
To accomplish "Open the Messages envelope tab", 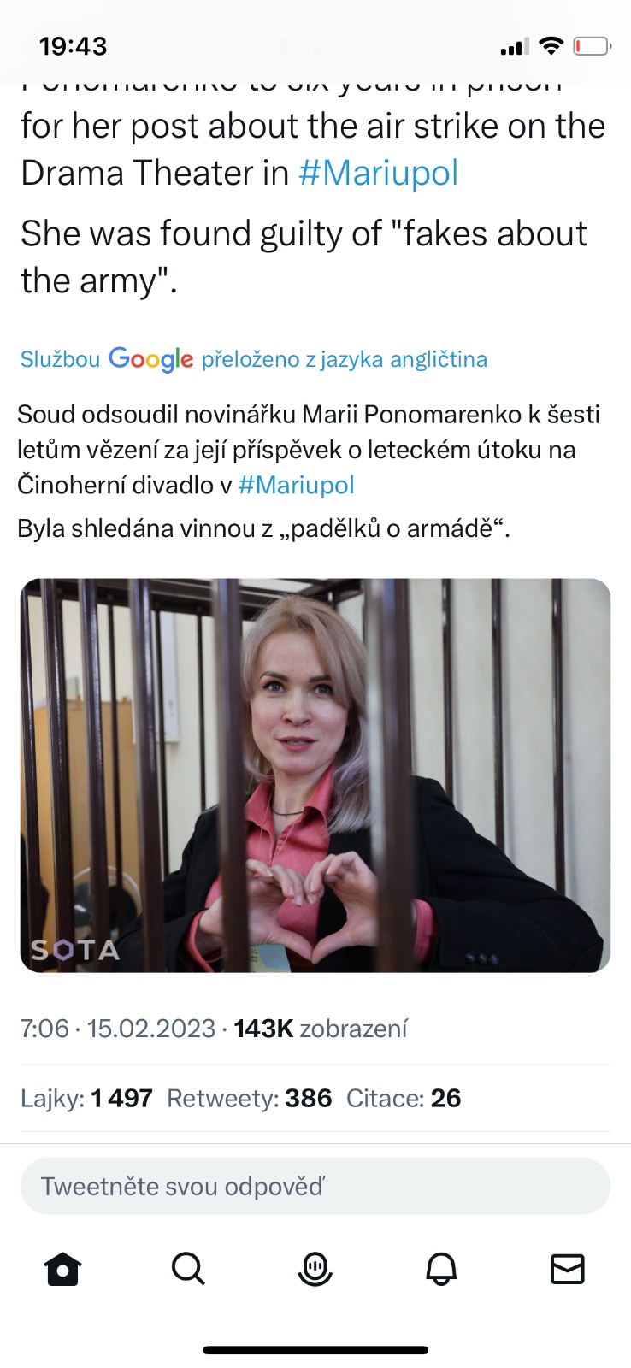I will [x=568, y=1269].
